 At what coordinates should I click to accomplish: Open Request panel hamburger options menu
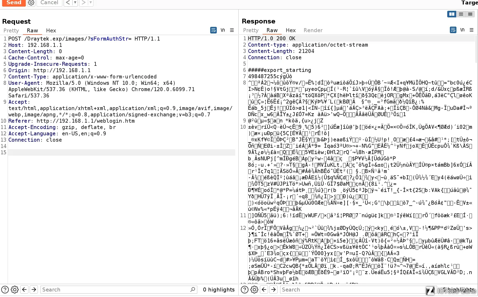pyautogui.click(x=232, y=30)
